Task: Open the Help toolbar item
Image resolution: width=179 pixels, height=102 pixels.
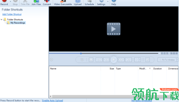Action: 114,3
